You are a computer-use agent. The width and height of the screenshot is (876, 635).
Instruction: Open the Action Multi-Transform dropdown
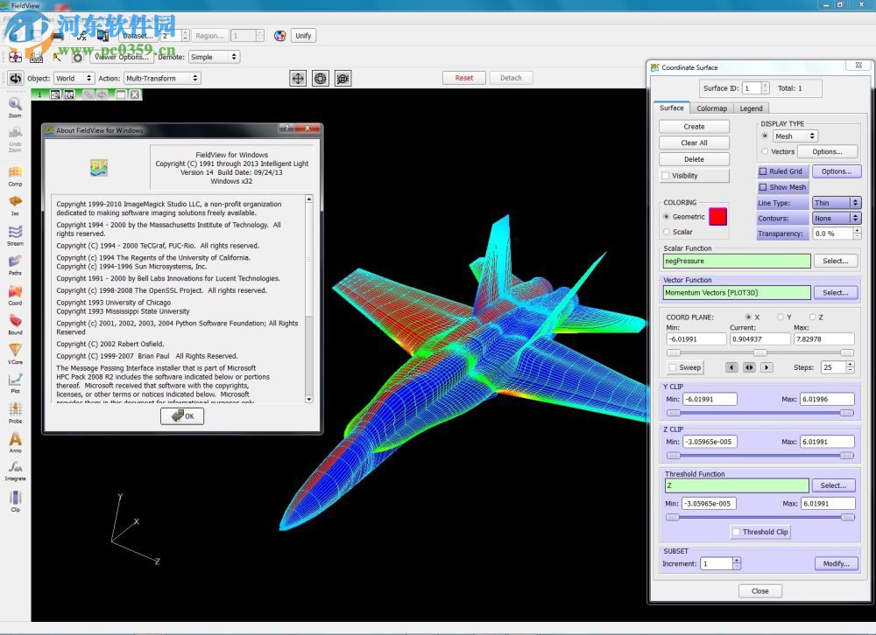[162, 78]
